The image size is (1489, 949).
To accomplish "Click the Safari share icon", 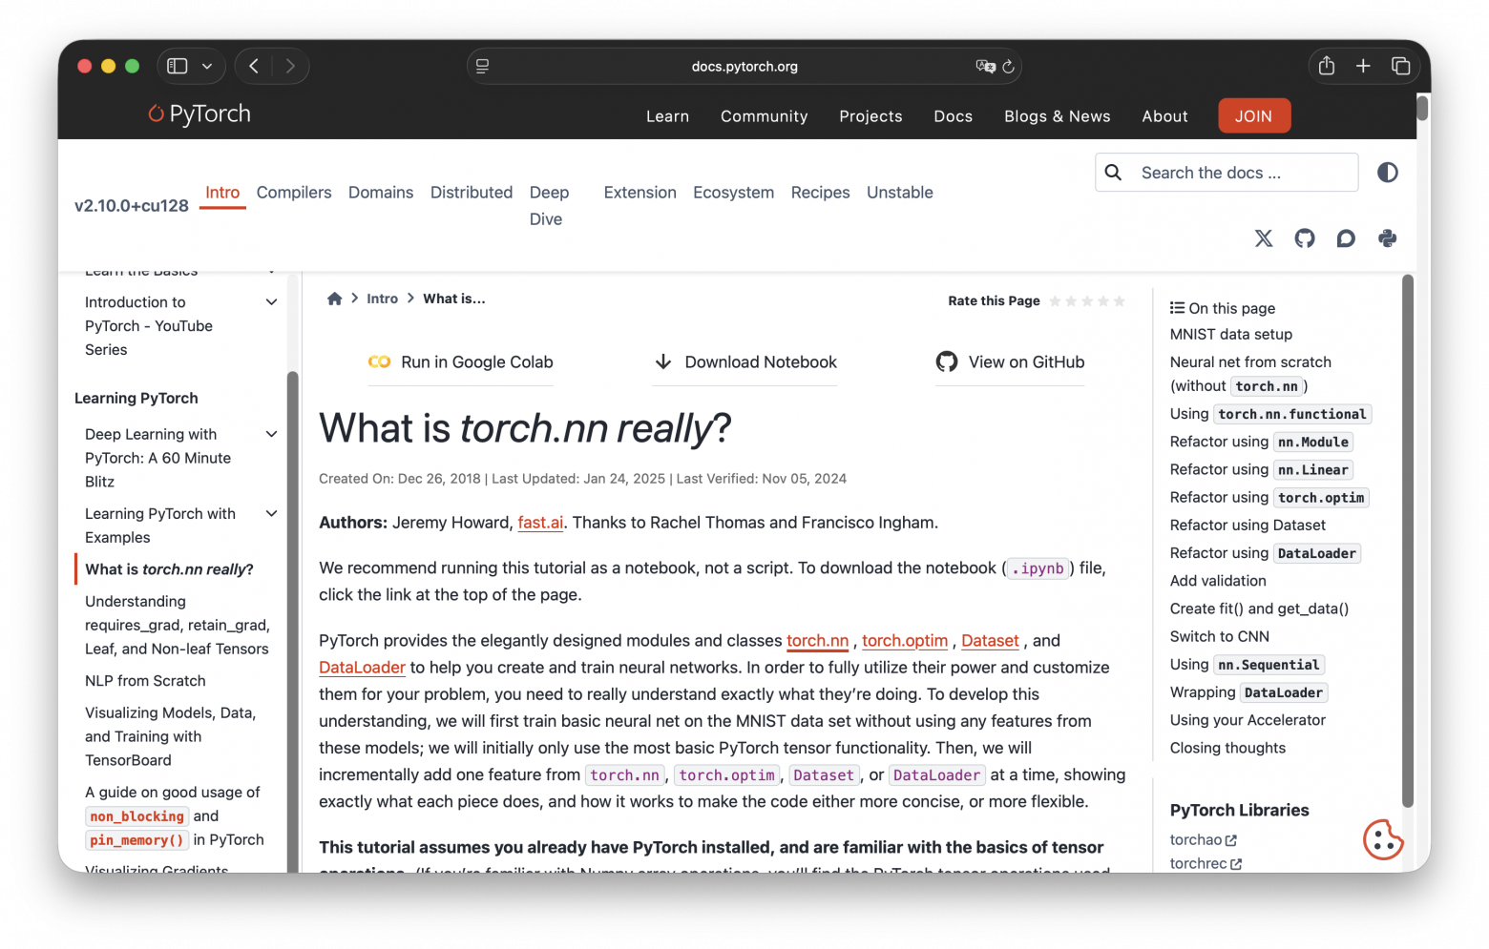I will (x=1326, y=66).
